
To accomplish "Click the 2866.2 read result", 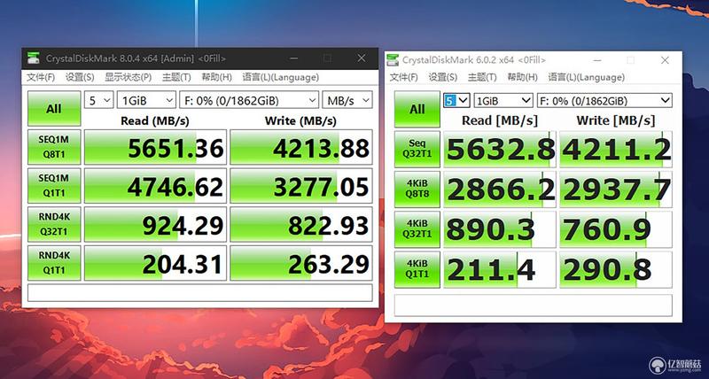I will 499,189.
